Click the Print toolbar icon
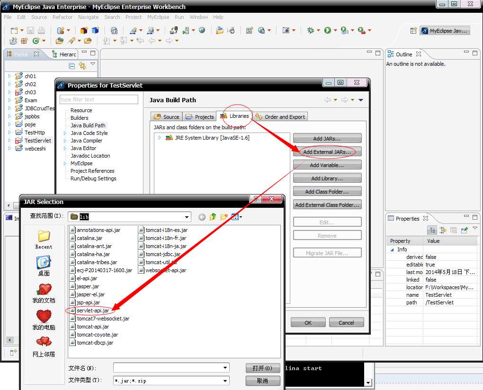The width and height of the screenshot is (483, 390). (41, 30)
